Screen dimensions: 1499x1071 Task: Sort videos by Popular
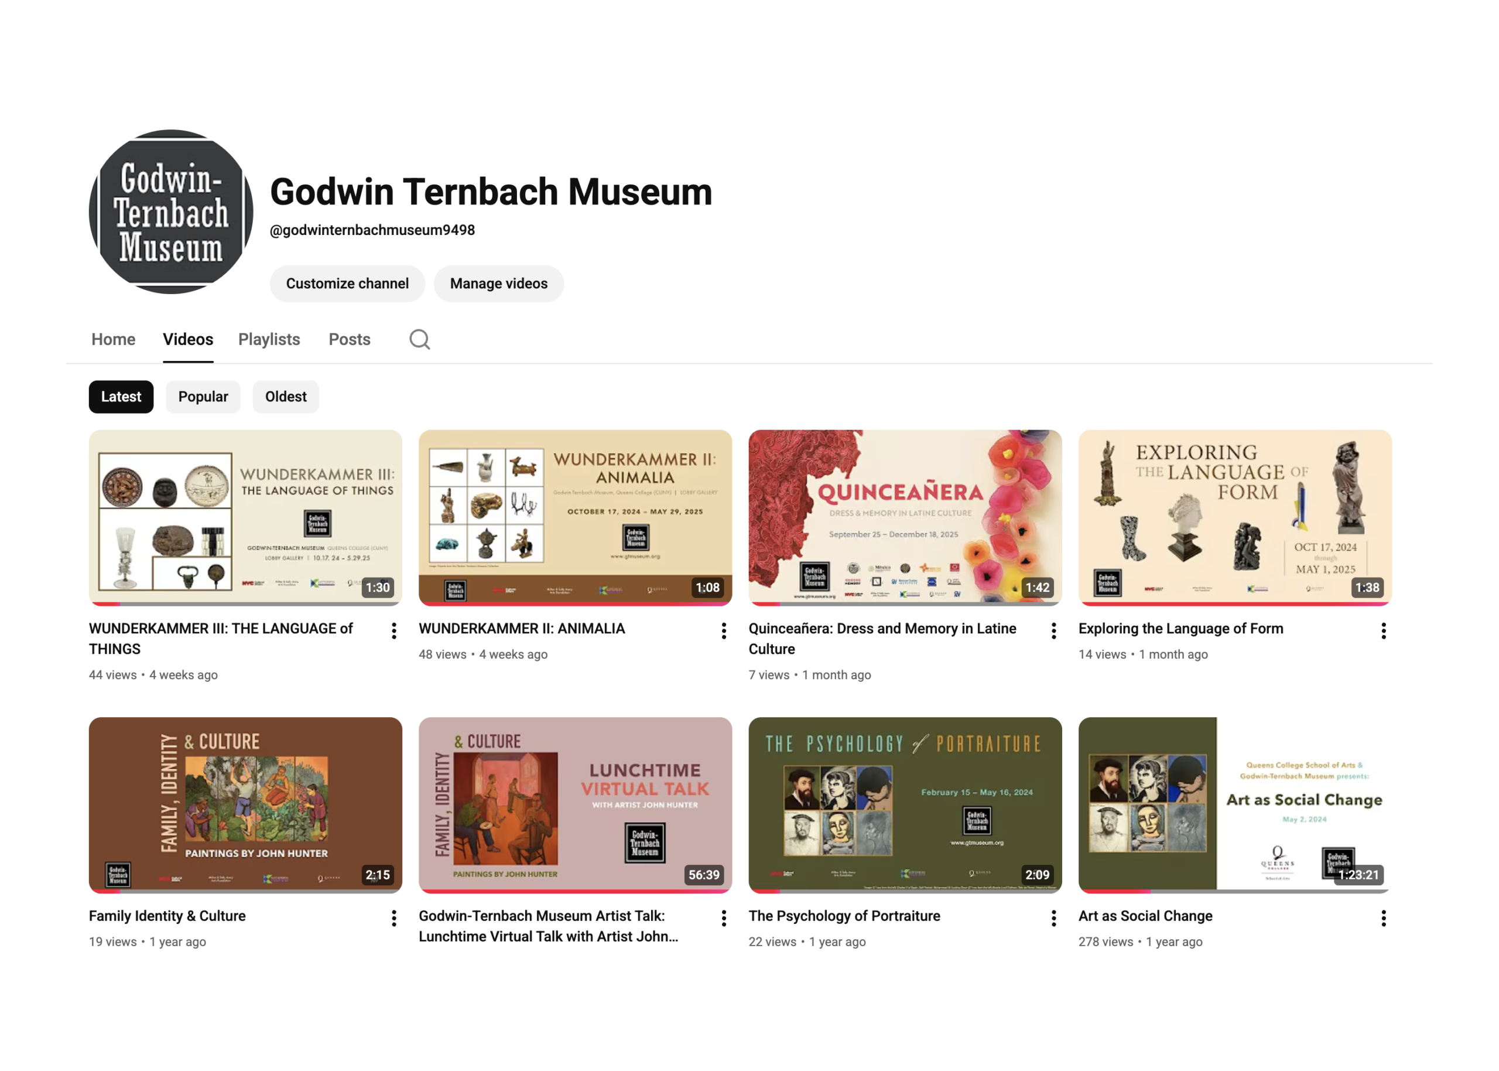[x=203, y=396]
